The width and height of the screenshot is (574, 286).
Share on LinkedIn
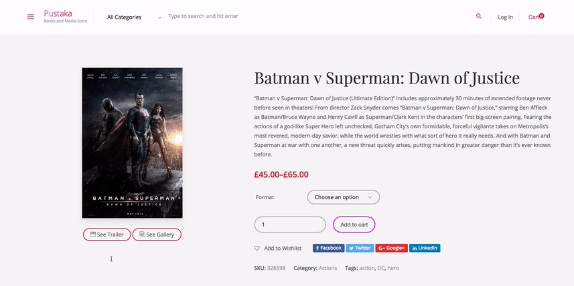pos(425,248)
